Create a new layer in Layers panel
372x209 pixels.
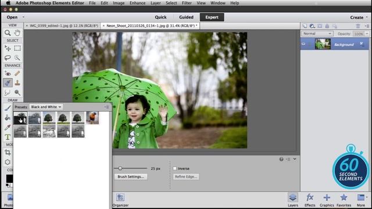[305, 26]
